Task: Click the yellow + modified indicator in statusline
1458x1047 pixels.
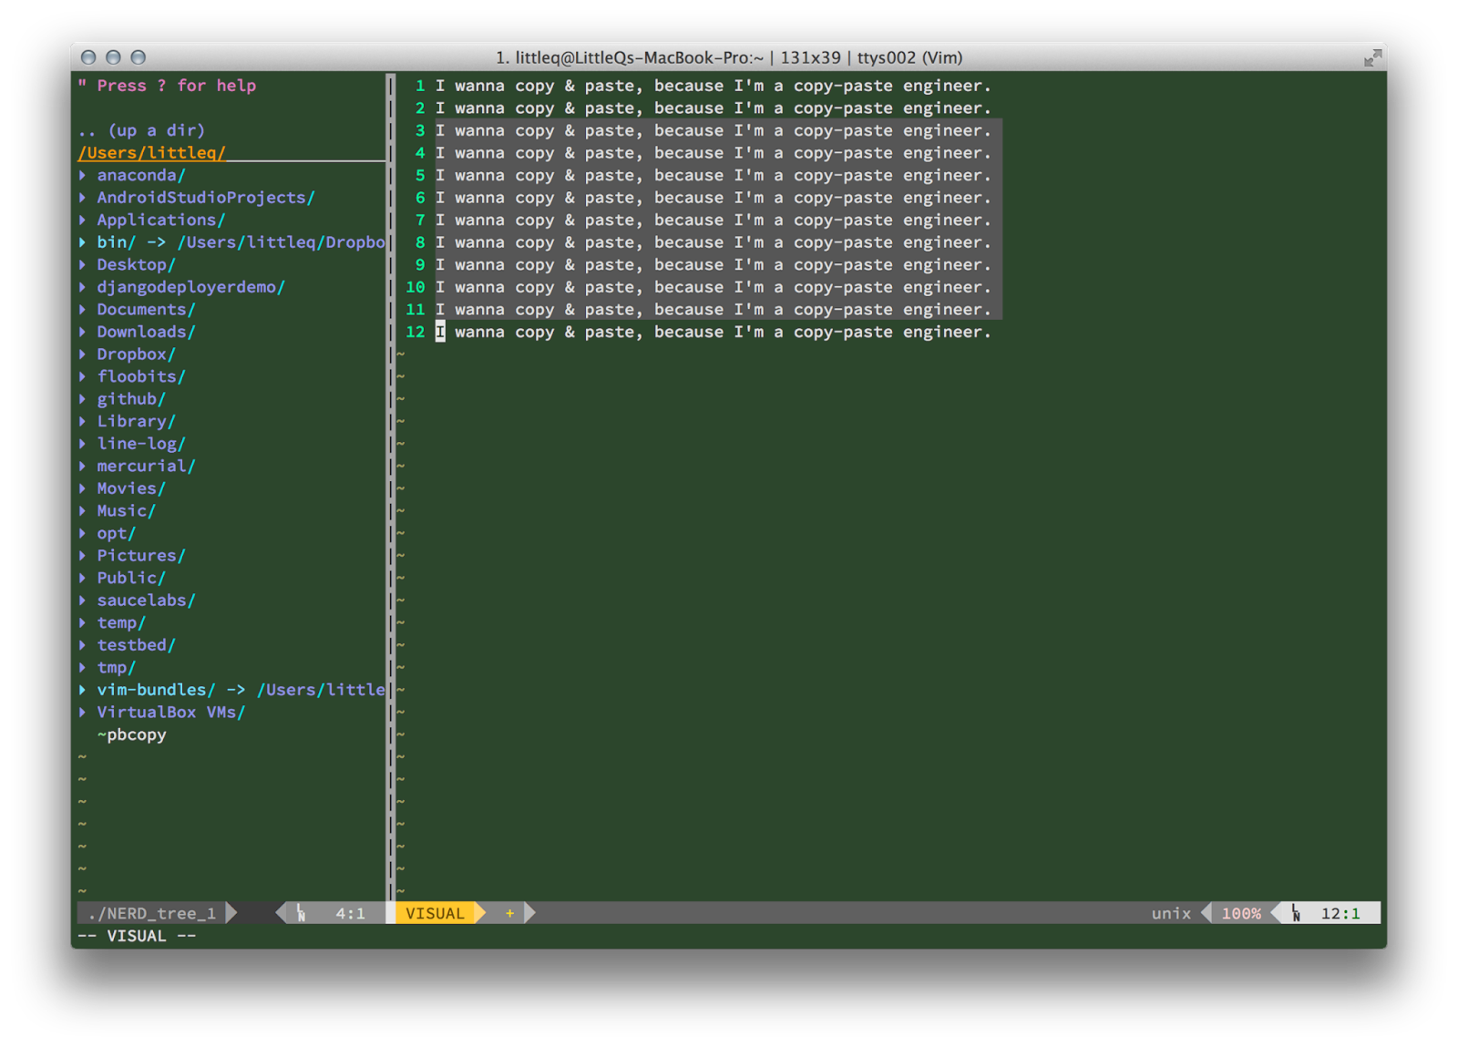Action: click(x=509, y=913)
